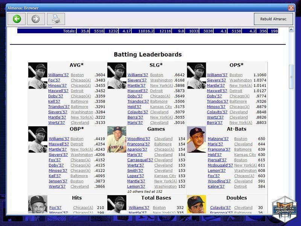This screenshot has width=301, height=226.
Task: Close the Almanac Browser window
Action: click(x=291, y=8)
